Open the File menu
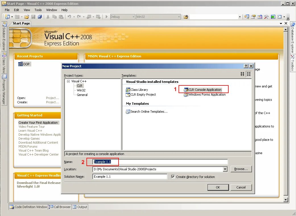This screenshot has height=216, width=296. point(7,10)
